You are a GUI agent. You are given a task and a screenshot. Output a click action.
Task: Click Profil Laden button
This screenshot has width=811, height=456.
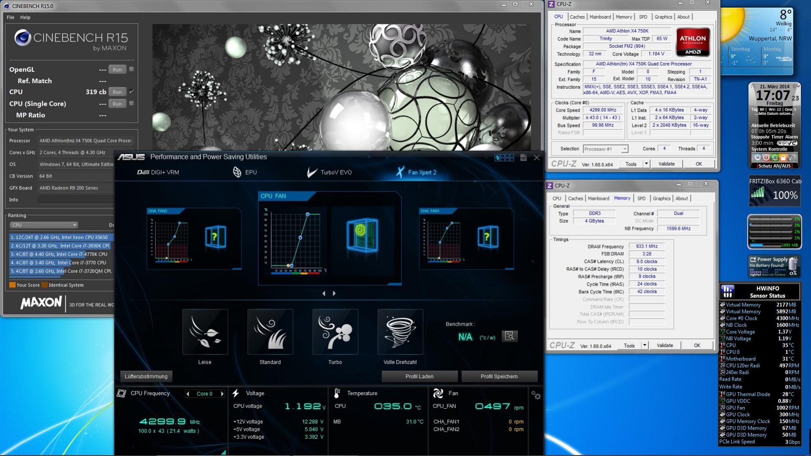420,377
